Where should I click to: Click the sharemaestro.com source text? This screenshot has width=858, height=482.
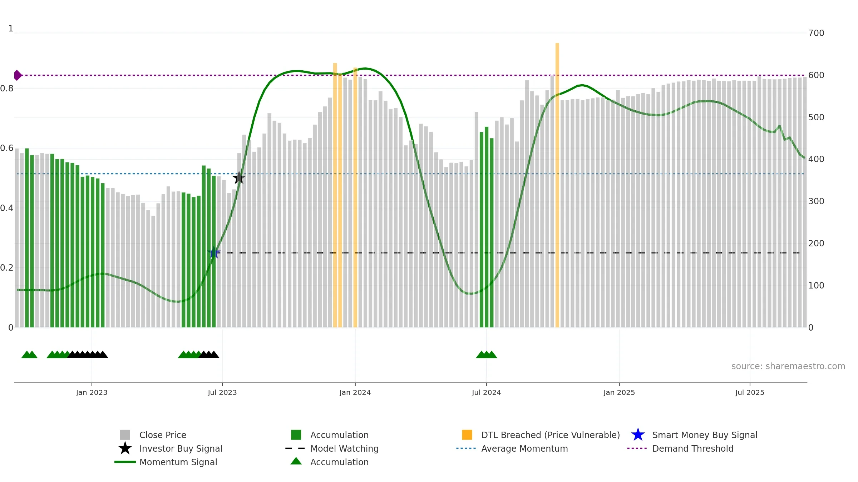(788, 366)
